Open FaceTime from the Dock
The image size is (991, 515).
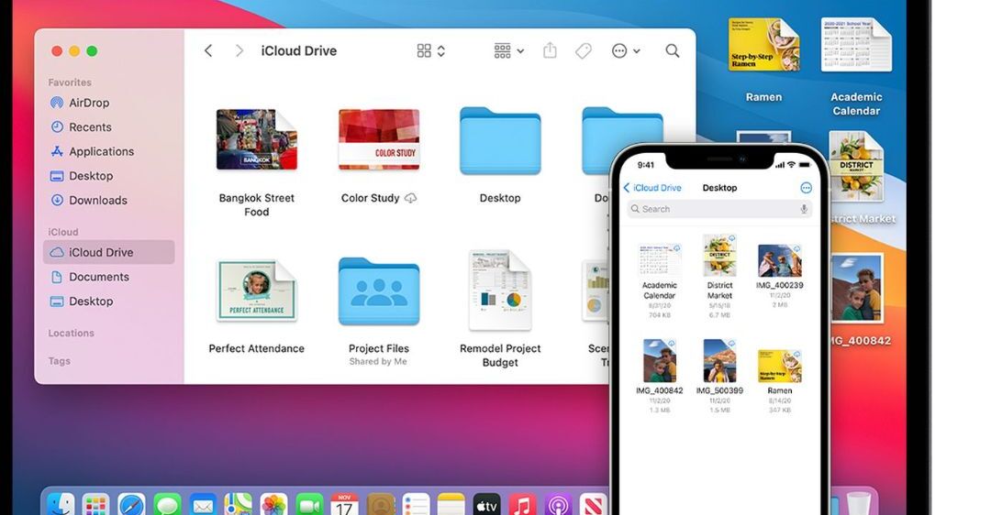[x=309, y=505]
